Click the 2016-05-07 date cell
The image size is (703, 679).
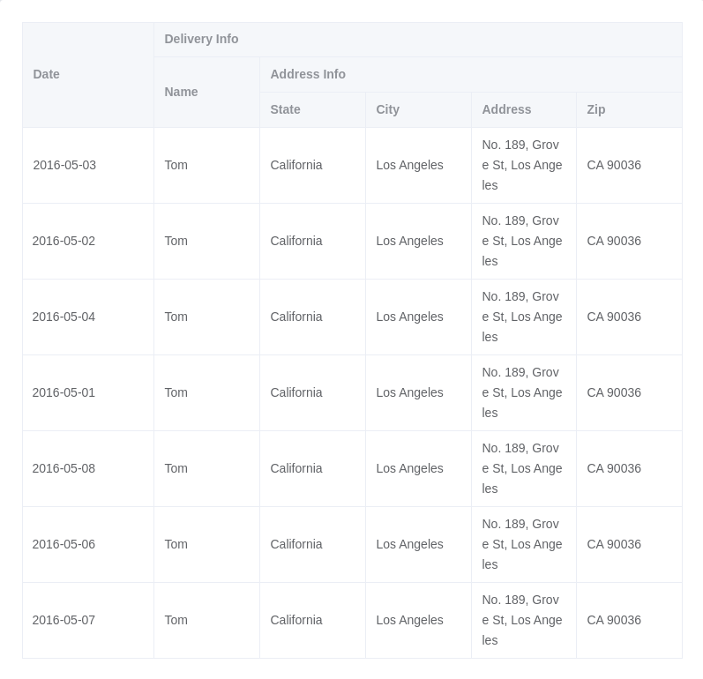88,620
